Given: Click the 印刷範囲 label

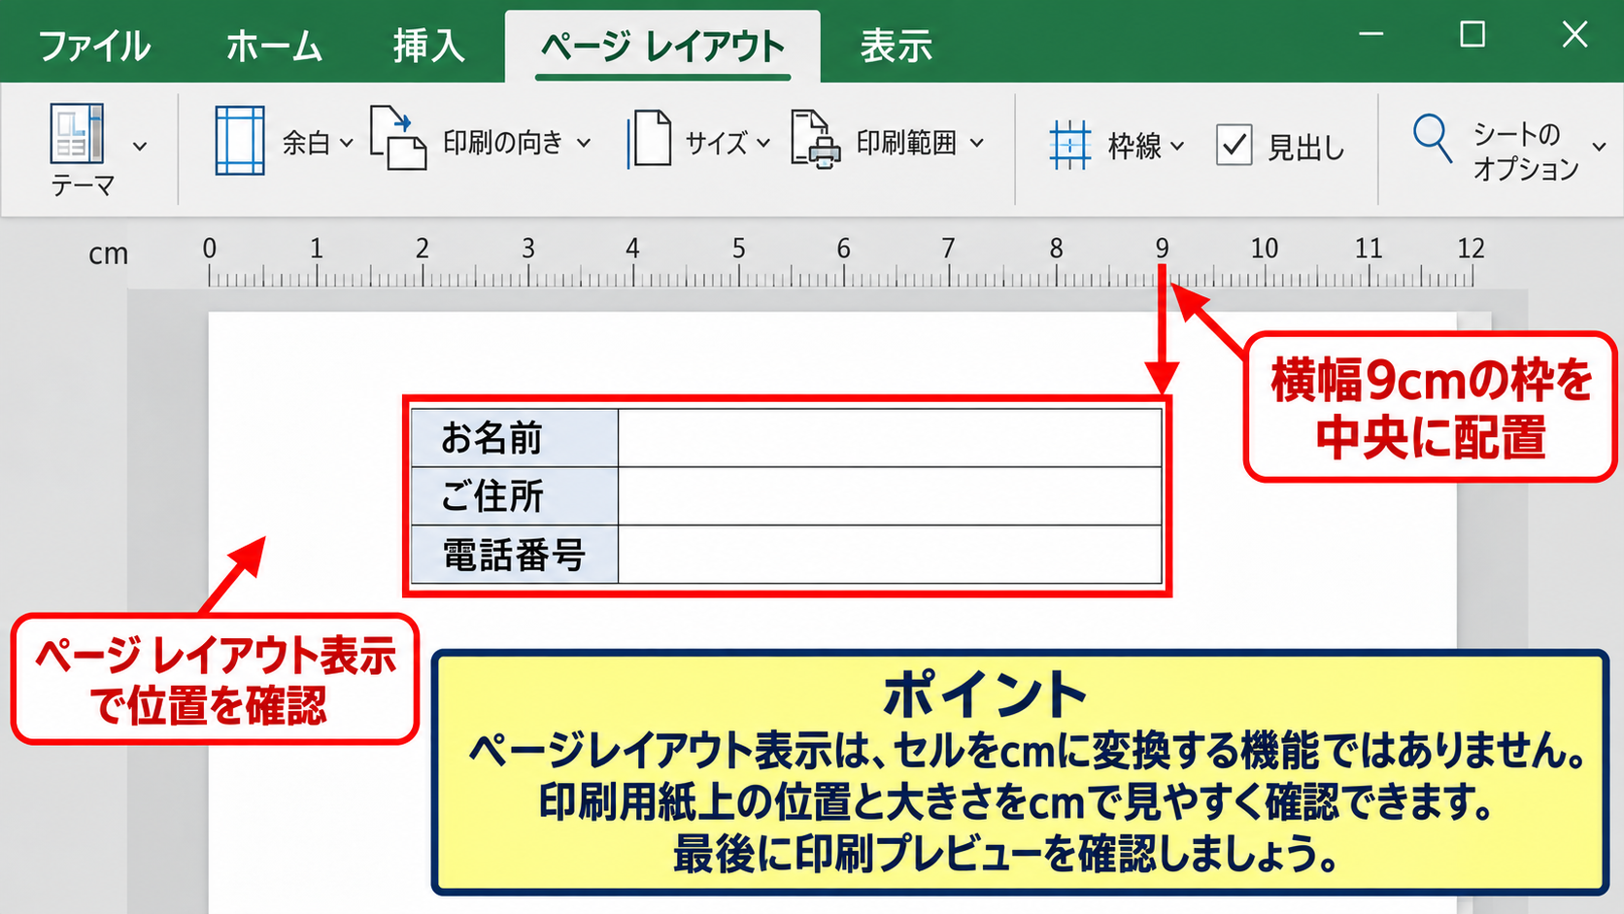Looking at the screenshot, I should point(906,143).
